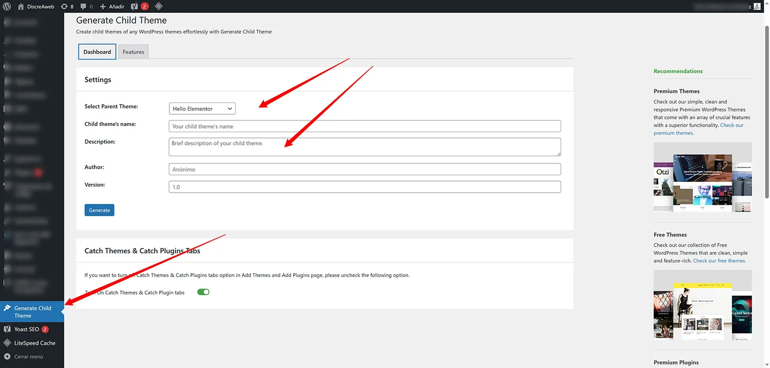This screenshot has height=368, width=770.
Task: Click the child theme's name input field
Action: [x=364, y=126]
